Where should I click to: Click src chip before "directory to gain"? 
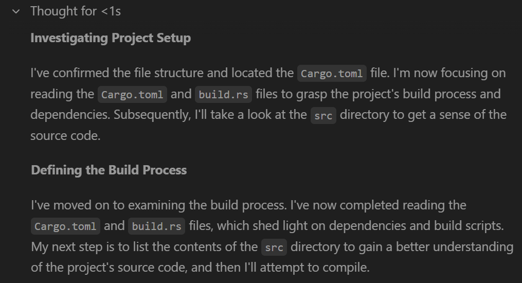pyautogui.click(x=274, y=247)
